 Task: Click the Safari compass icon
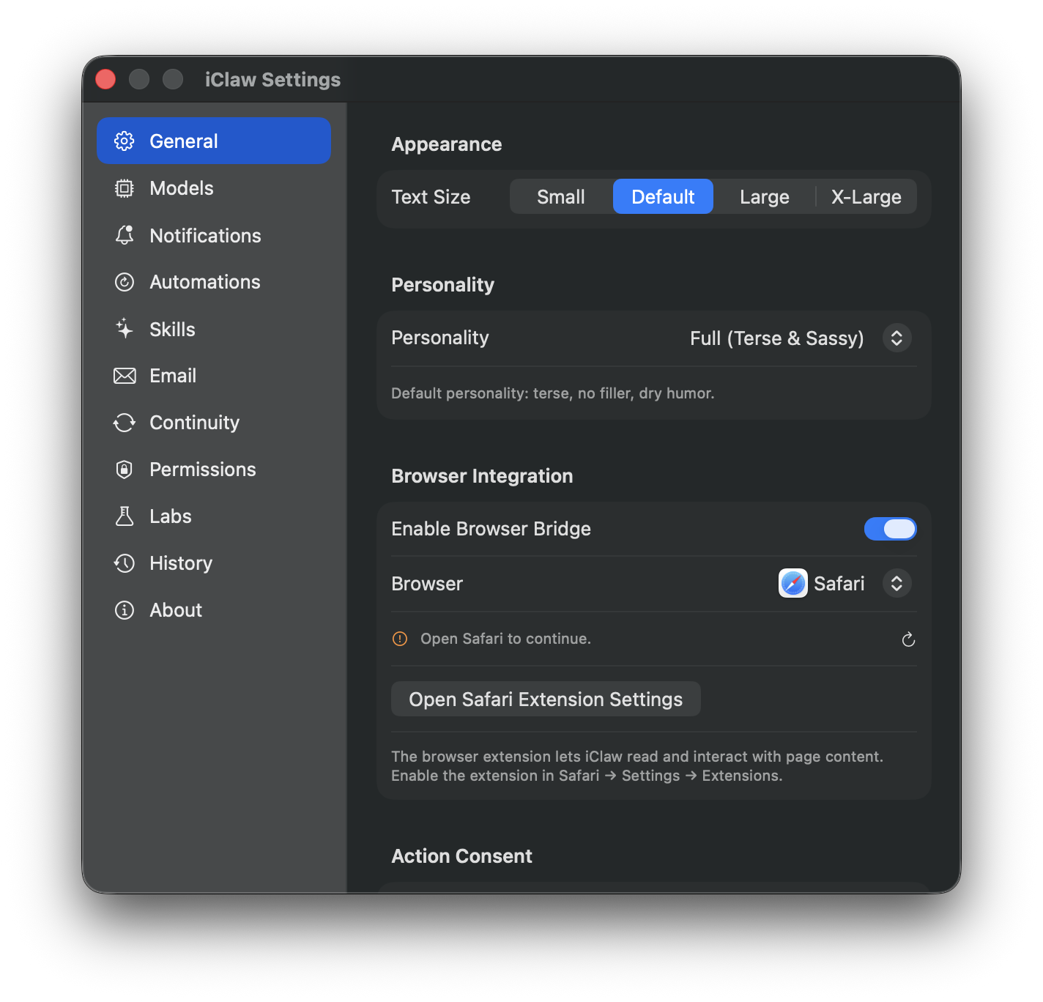coord(793,583)
